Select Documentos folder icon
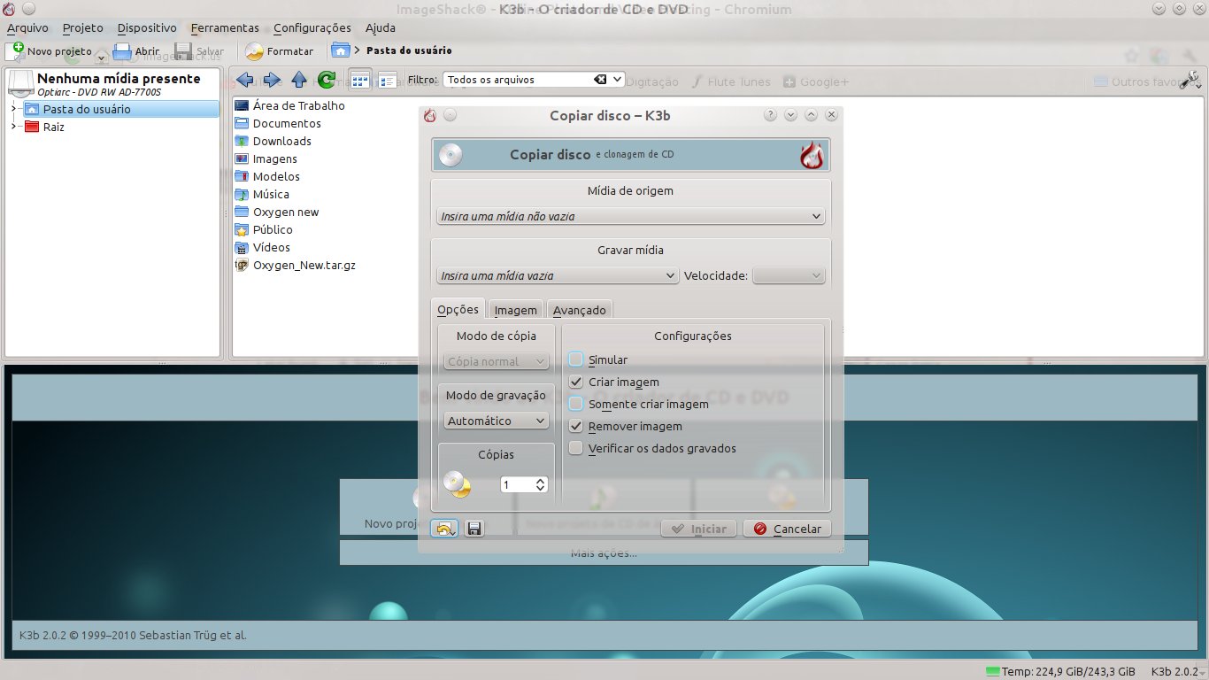1209x680 pixels. pyautogui.click(x=242, y=123)
